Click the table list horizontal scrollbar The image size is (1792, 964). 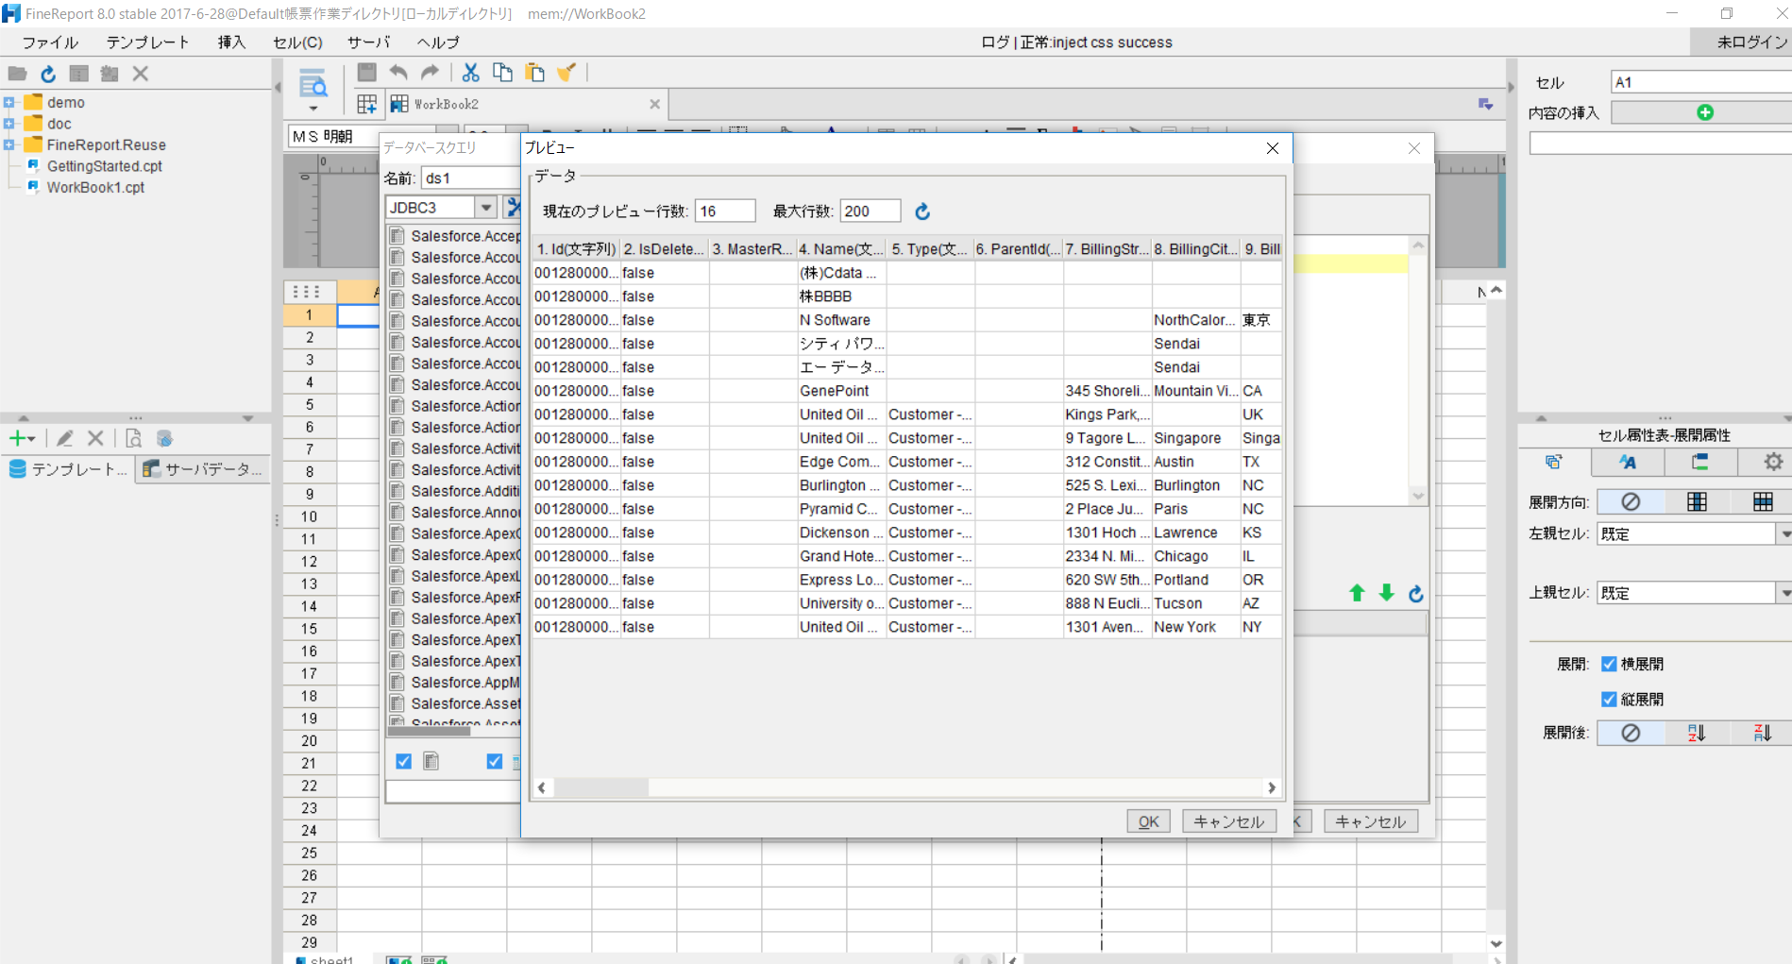pos(429,730)
